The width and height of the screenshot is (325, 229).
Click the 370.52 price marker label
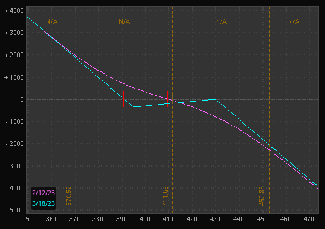click(69, 196)
